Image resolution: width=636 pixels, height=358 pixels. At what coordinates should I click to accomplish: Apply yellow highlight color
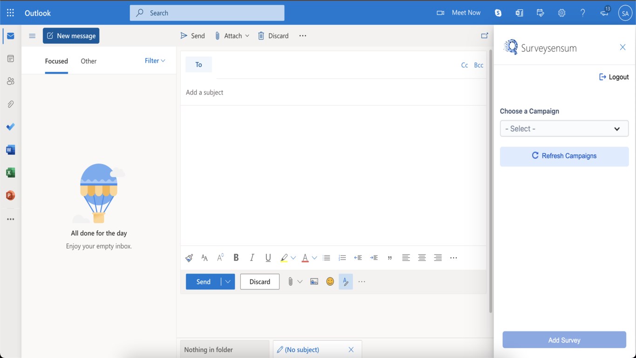click(284, 258)
